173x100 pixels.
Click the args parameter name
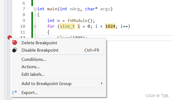click(x=105, y=9)
